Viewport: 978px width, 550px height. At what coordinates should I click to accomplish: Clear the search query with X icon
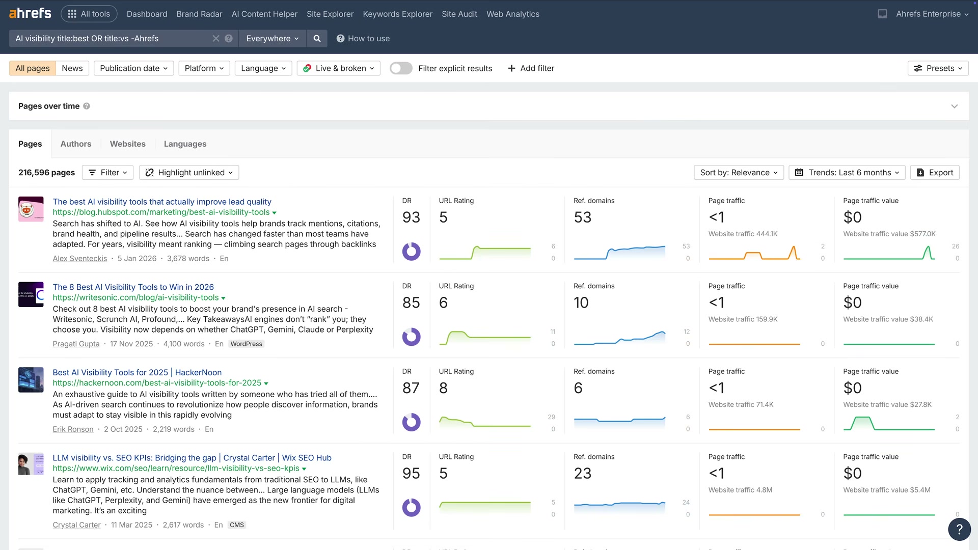coord(216,38)
